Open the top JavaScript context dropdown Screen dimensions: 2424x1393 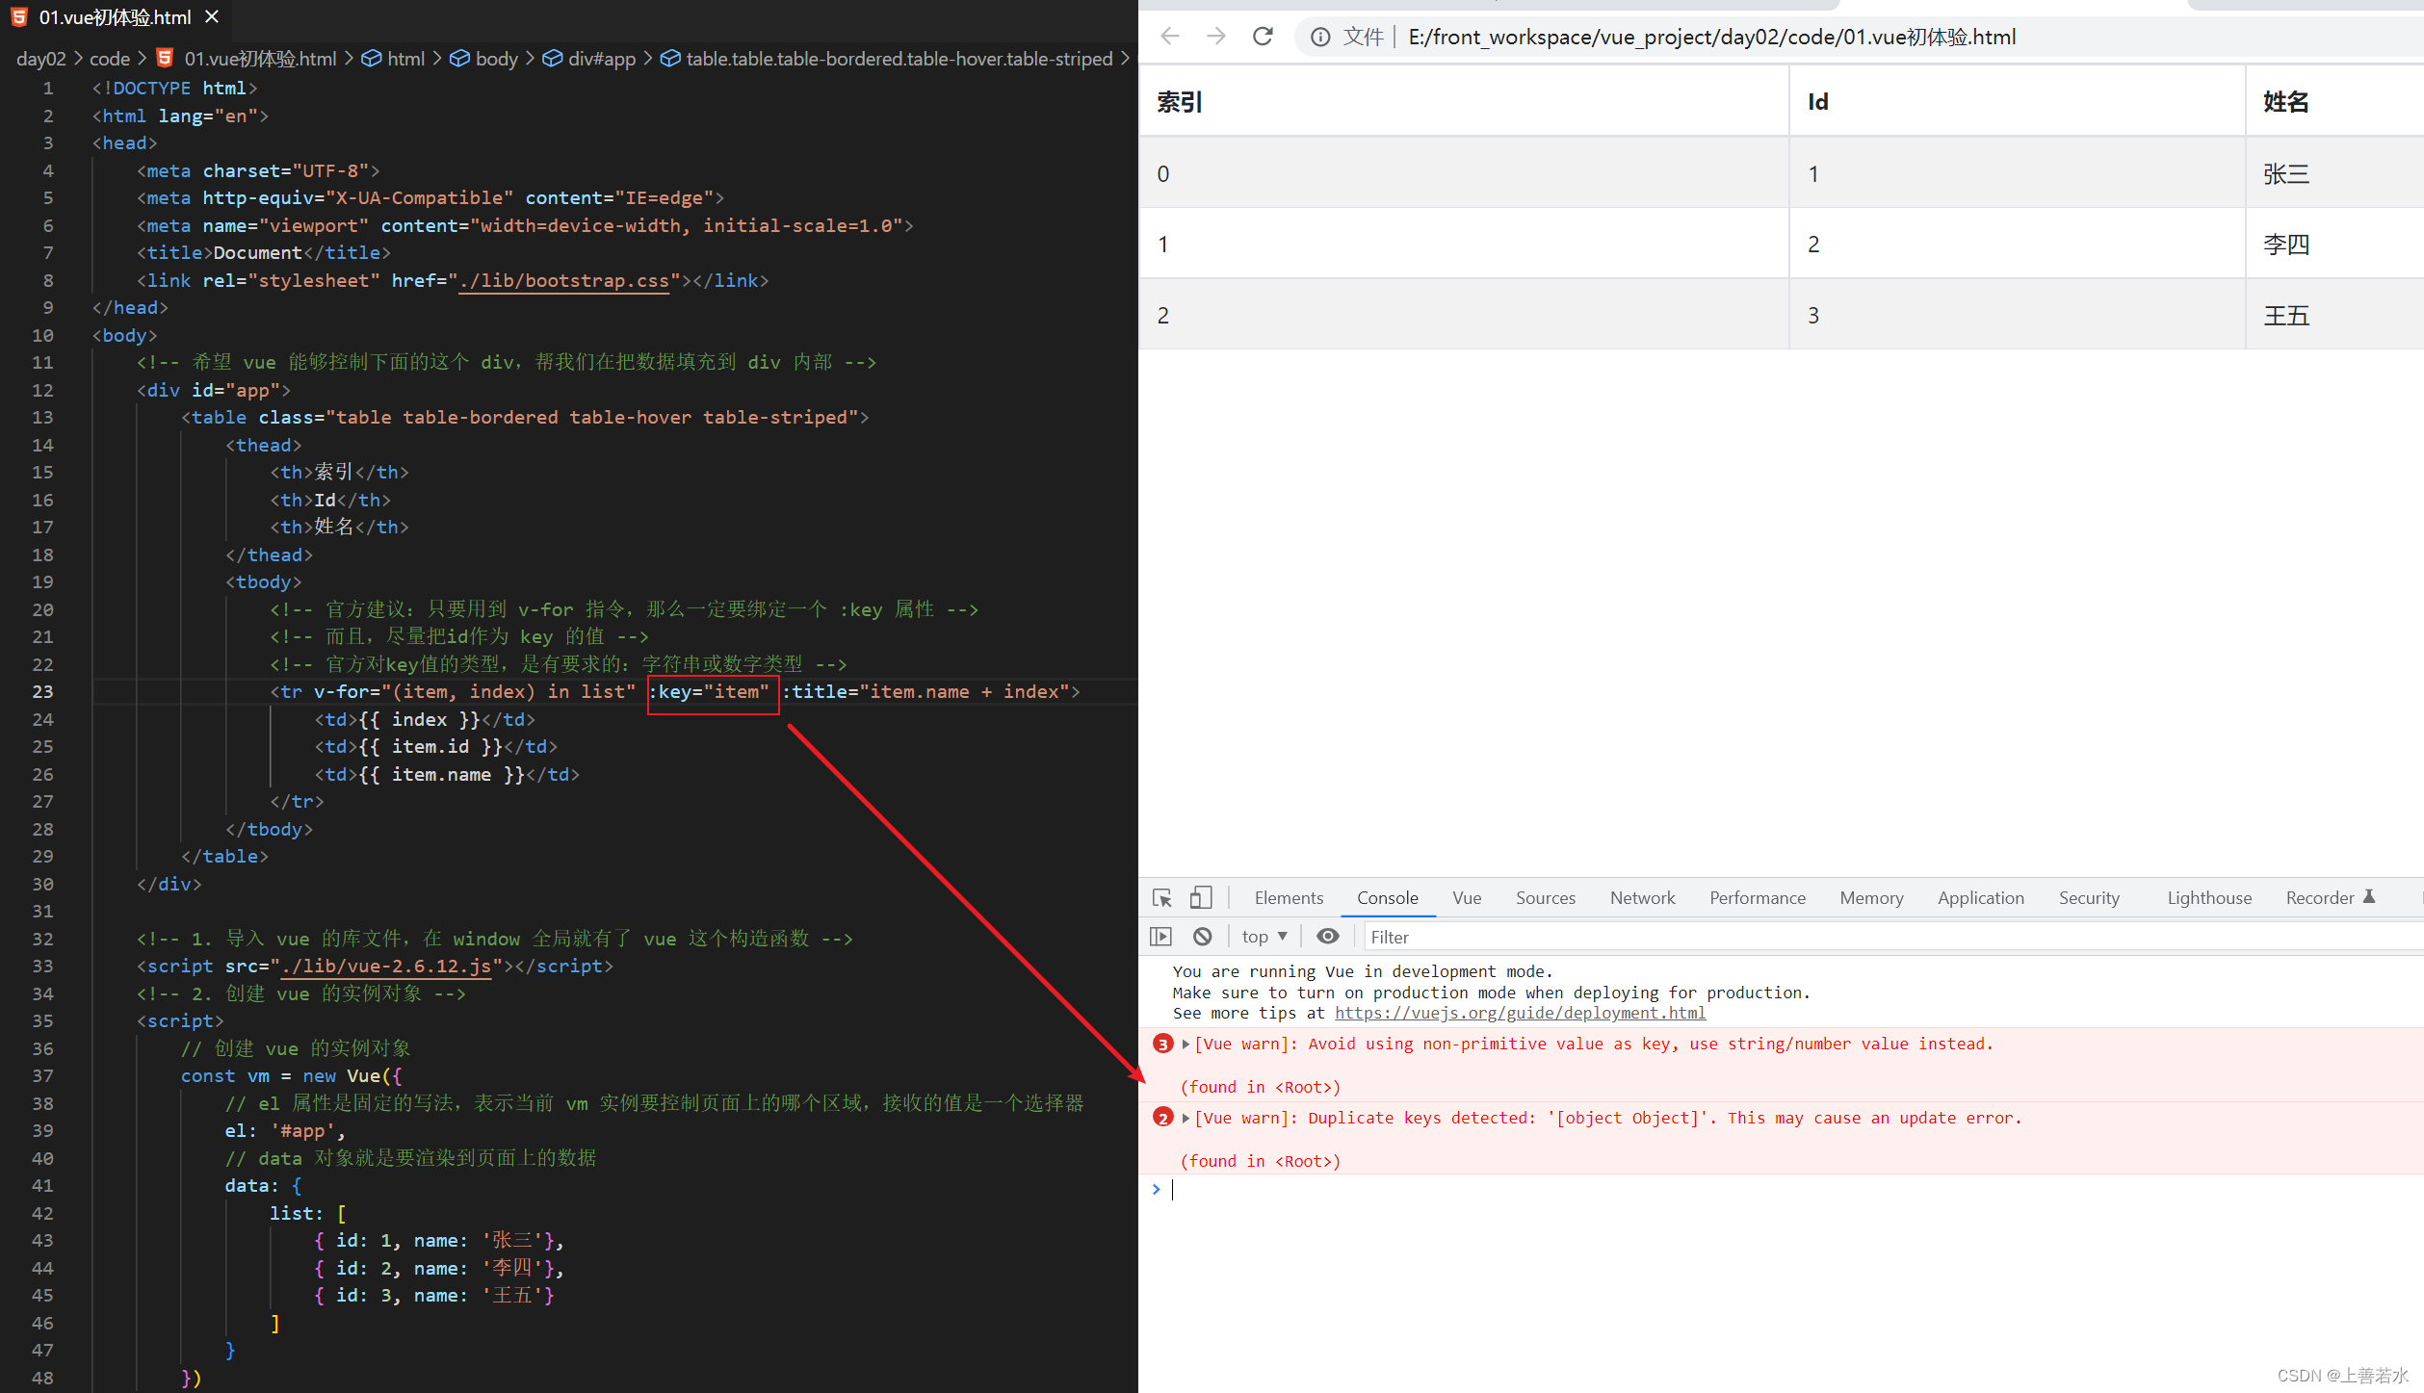(x=1264, y=937)
